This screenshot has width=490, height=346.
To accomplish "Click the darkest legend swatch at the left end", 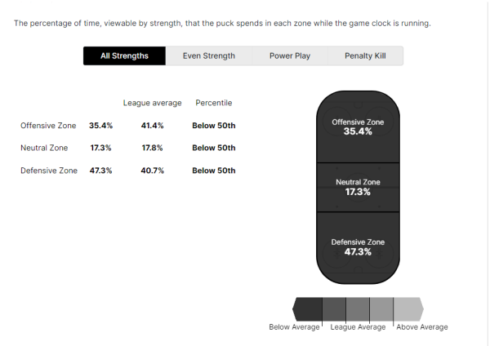I will 308,308.
